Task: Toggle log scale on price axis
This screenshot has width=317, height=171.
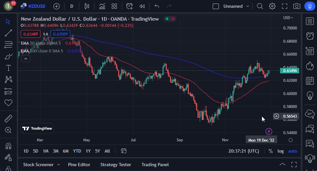Action: pyautogui.click(x=280, y=151)
